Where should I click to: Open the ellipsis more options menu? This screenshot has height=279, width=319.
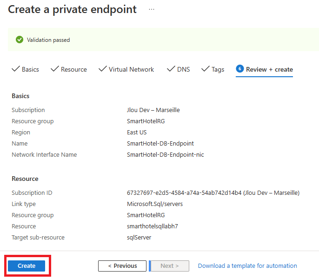(152, 9)
